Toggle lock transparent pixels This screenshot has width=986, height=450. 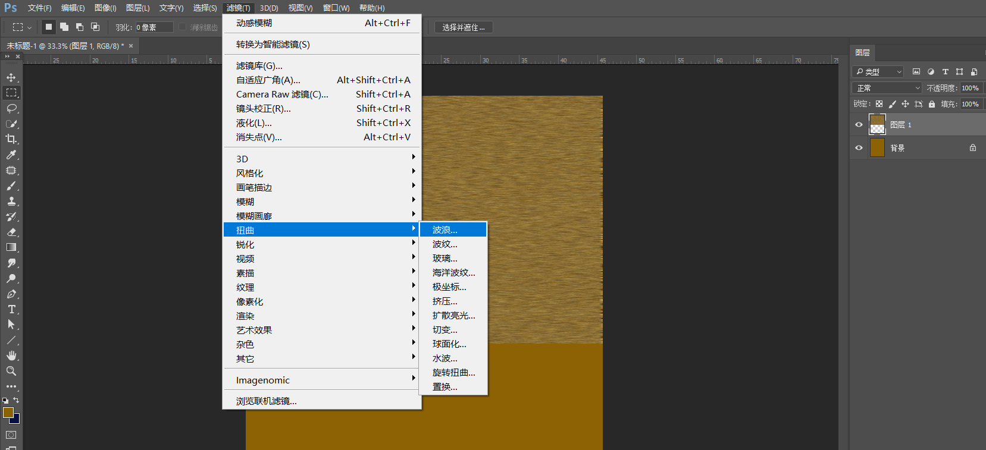(879, 104)
